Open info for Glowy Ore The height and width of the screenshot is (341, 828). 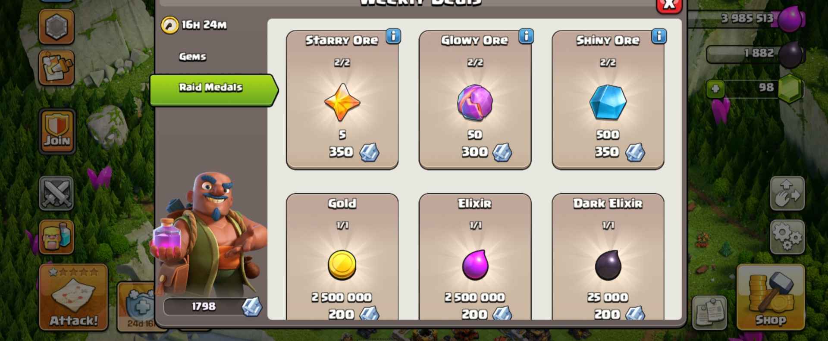click(526, 36)
